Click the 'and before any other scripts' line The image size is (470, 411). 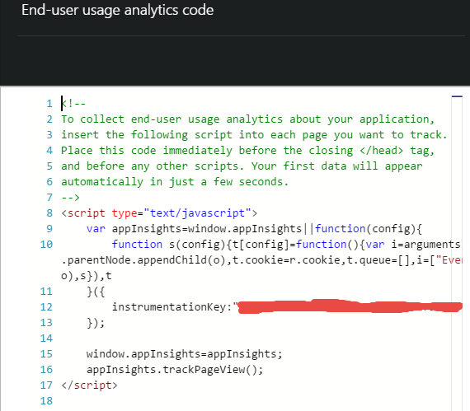click(242, 166)
